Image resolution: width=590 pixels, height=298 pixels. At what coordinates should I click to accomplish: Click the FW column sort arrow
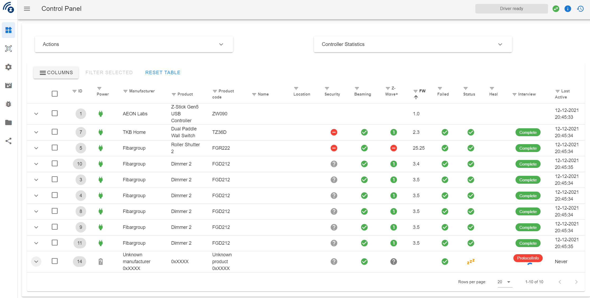[416, 97]
